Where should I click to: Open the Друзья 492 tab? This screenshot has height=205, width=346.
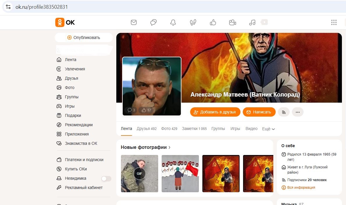point(147,129)
